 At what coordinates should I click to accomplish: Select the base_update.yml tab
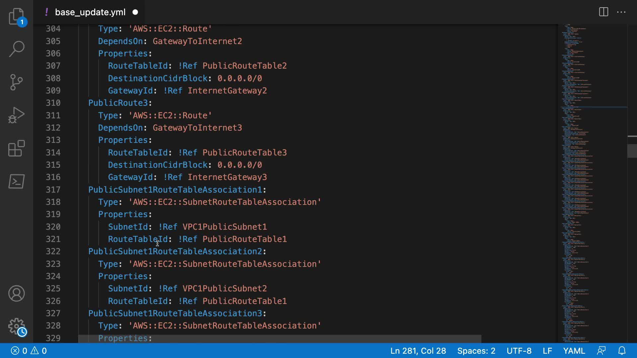click(90, 12)
